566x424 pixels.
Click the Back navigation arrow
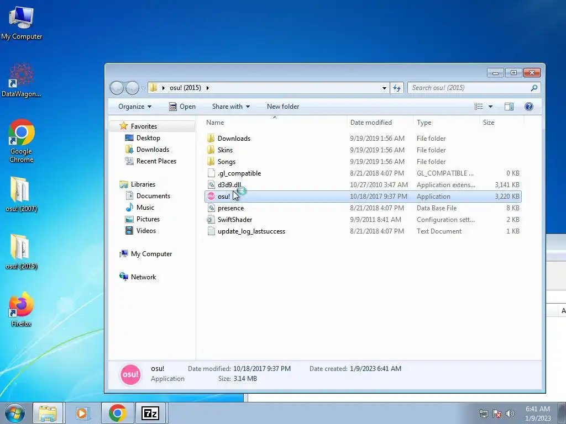click(x=117, y=88)
